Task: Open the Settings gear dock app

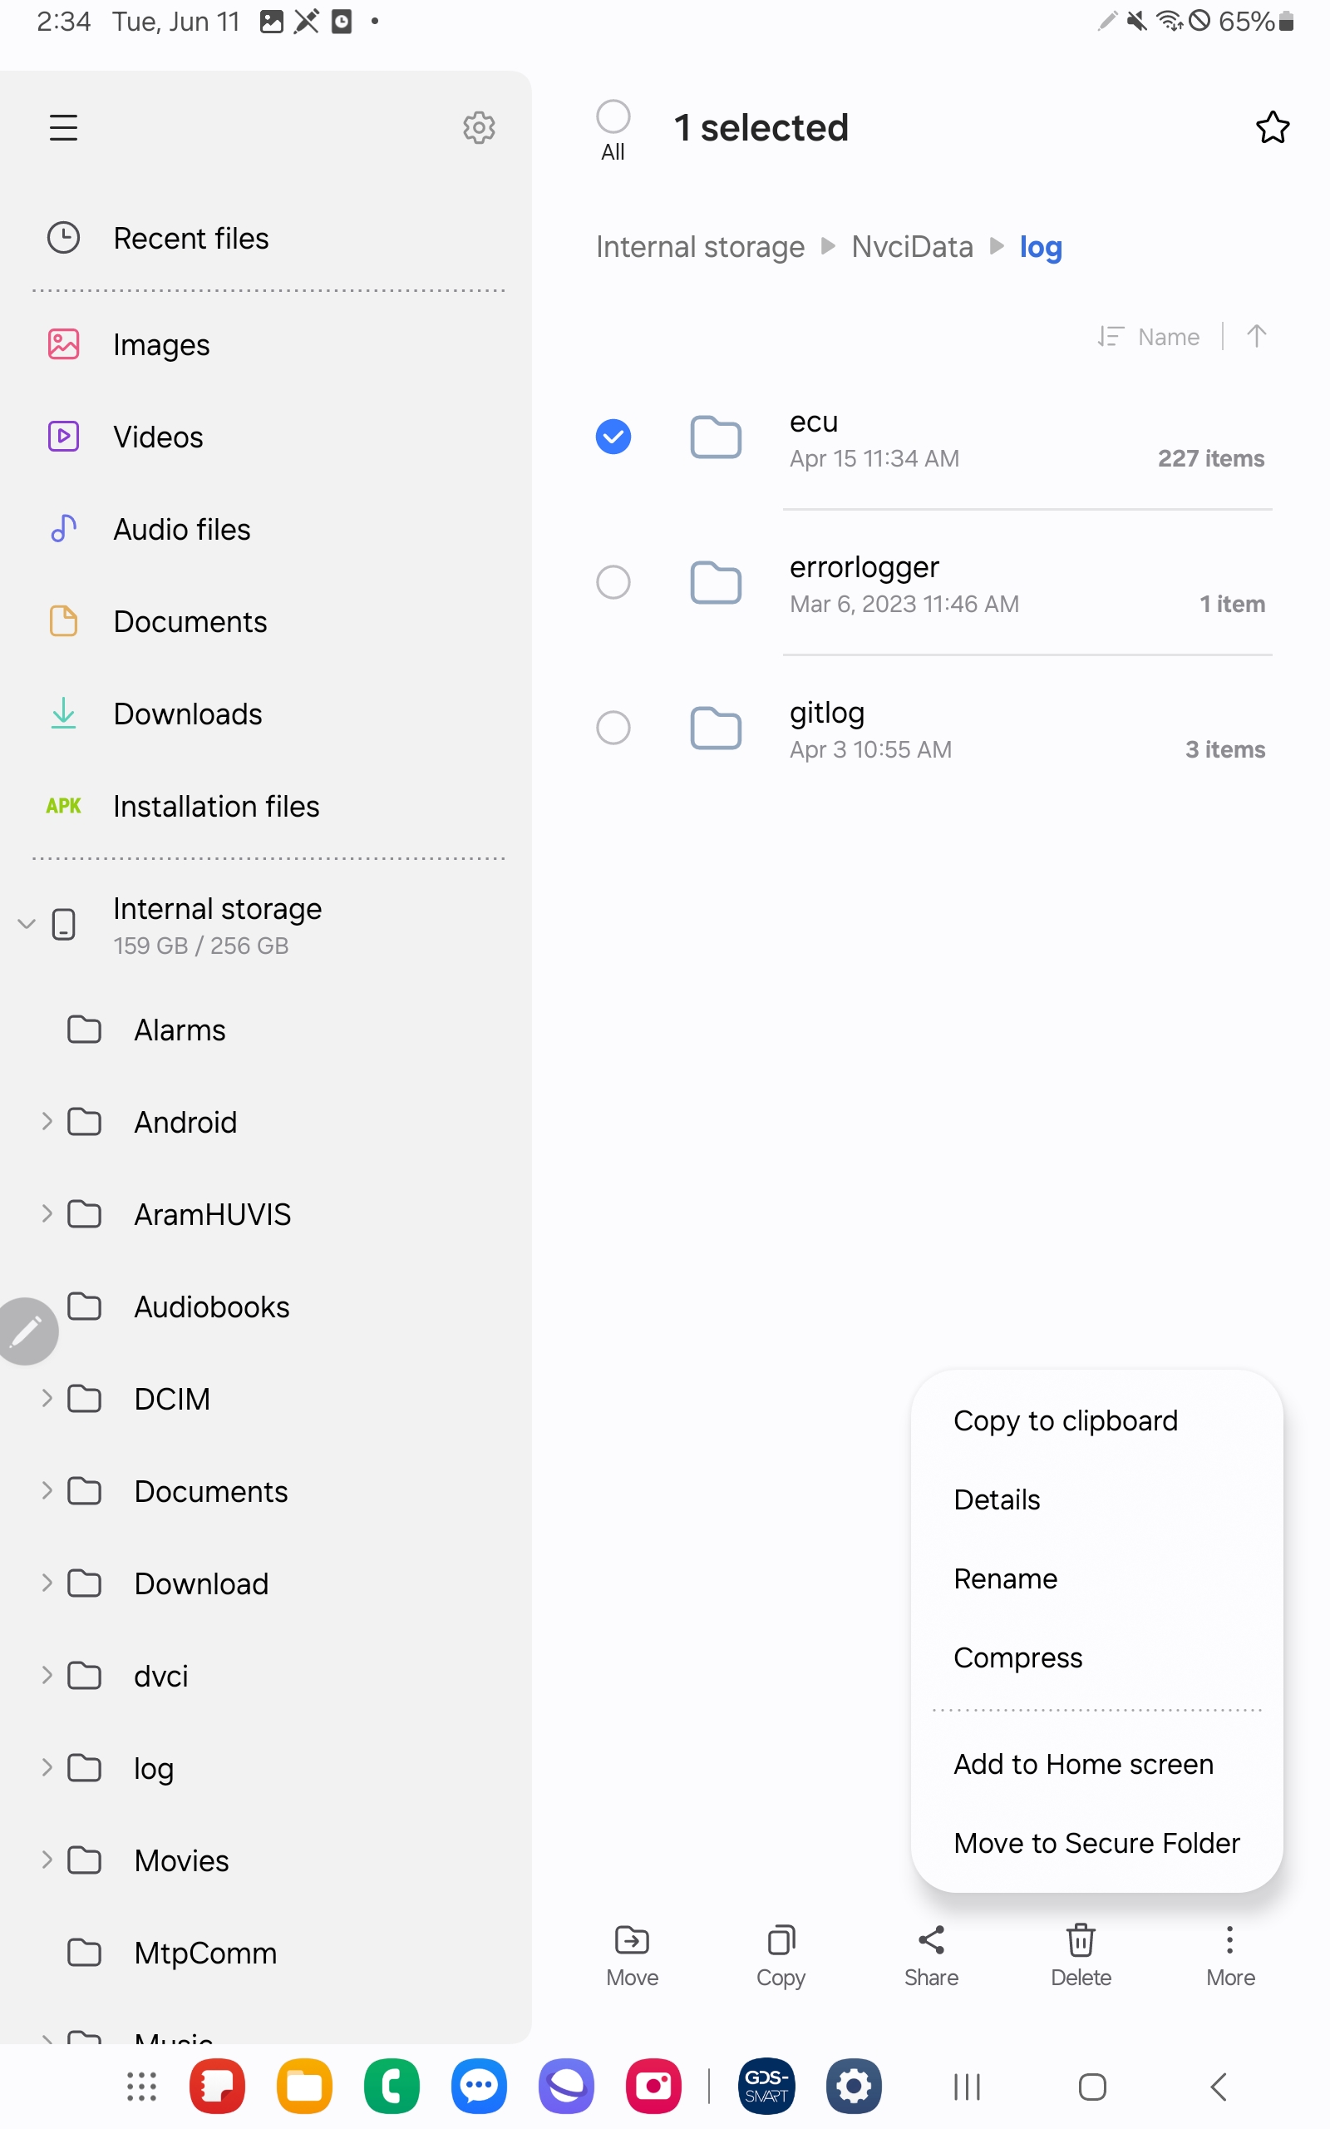Action: pos(853,2086)
